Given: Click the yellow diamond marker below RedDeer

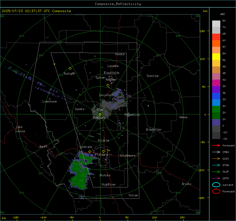Looking at the screenshot, I should coord(108,85).
